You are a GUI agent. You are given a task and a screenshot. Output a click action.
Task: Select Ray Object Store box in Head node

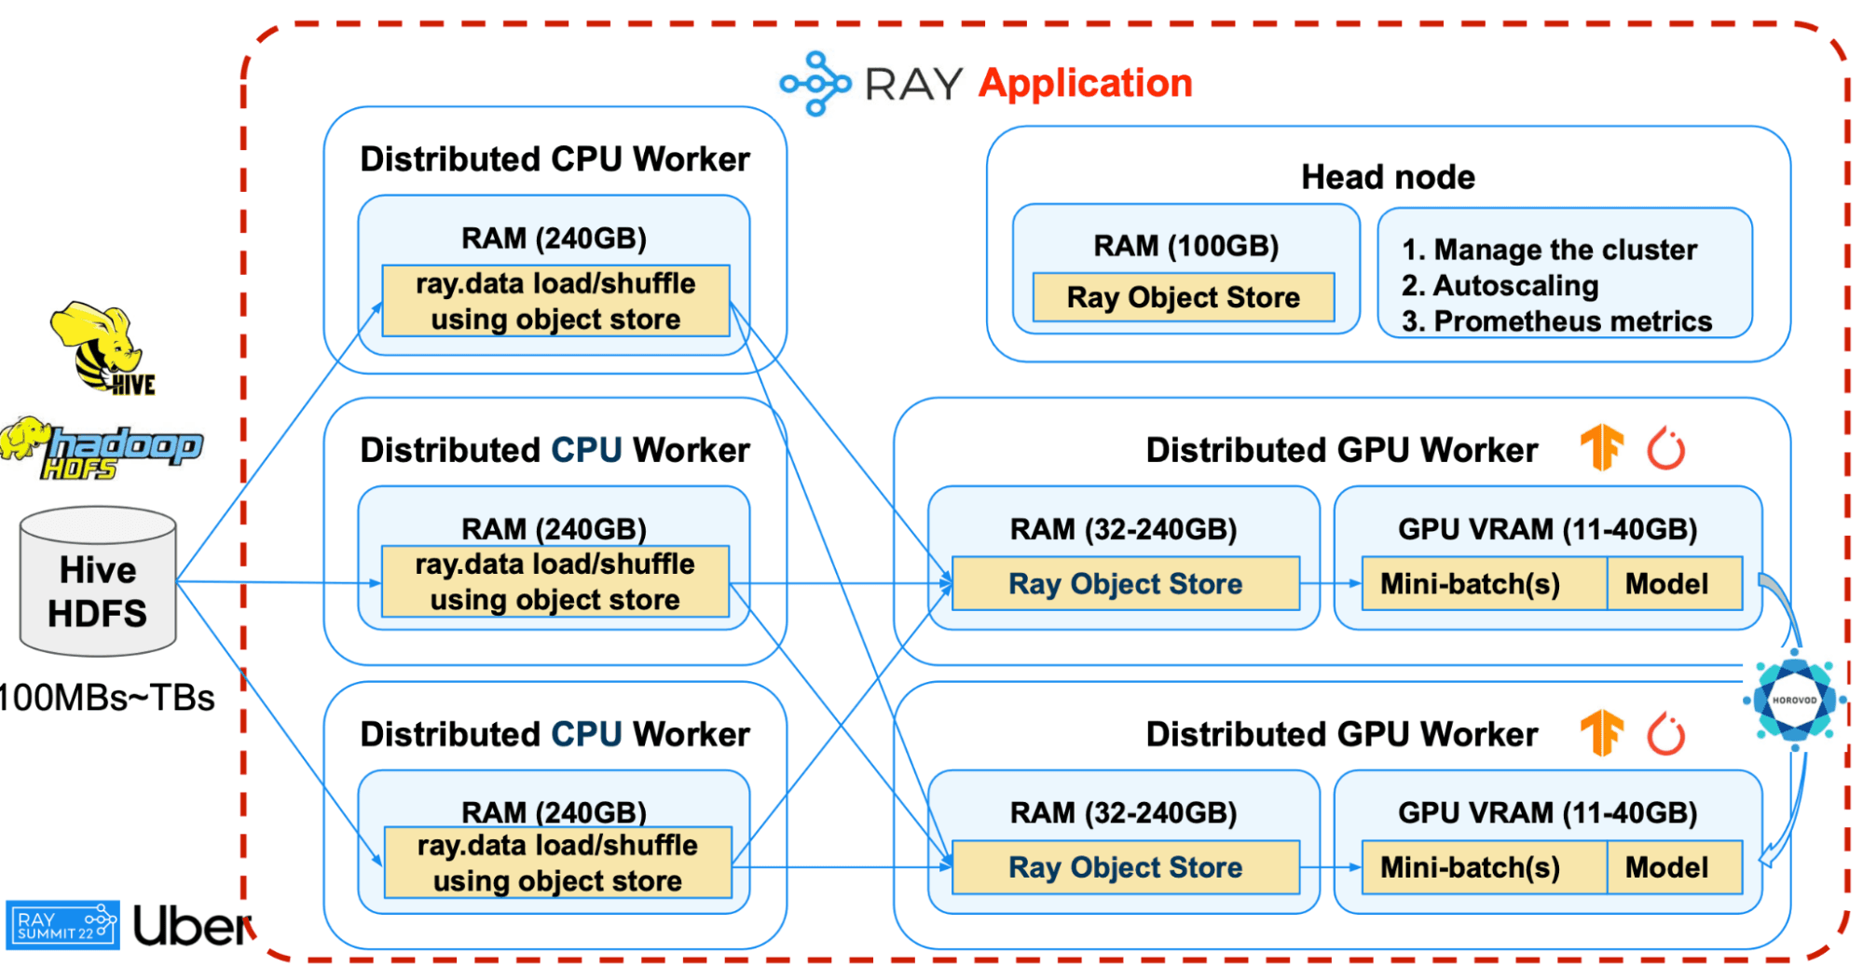pyautogui.click(x=1183, y=297)
